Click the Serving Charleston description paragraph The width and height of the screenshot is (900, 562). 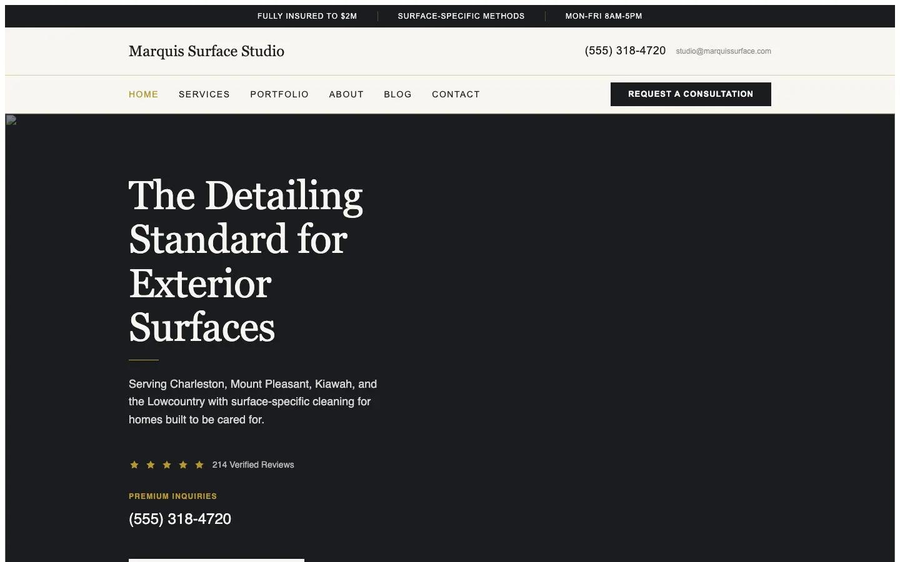pyautogui.click(x=252, y=402)
